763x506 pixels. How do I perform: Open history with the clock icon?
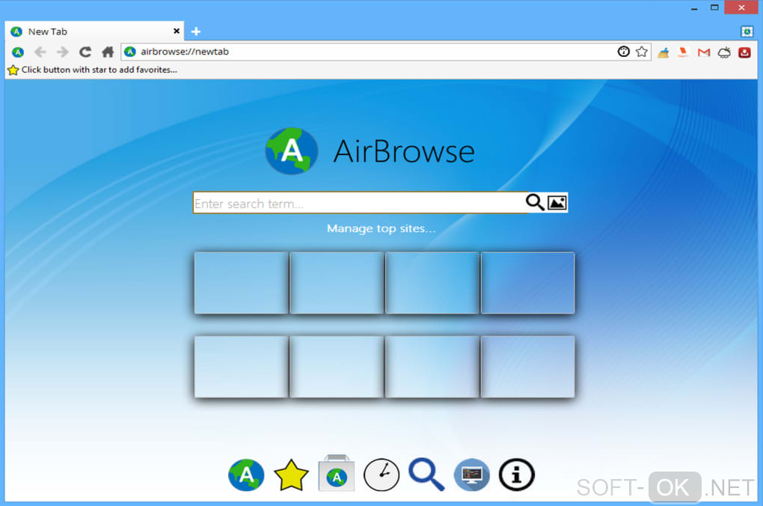(381, 475)
